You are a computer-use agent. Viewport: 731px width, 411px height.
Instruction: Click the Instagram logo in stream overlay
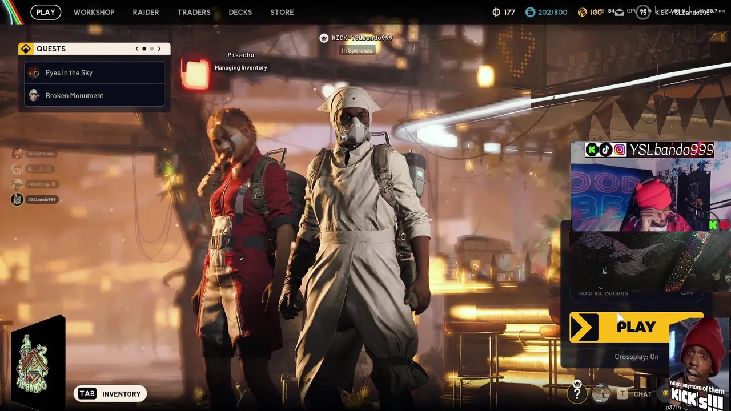tap(619, 150)
